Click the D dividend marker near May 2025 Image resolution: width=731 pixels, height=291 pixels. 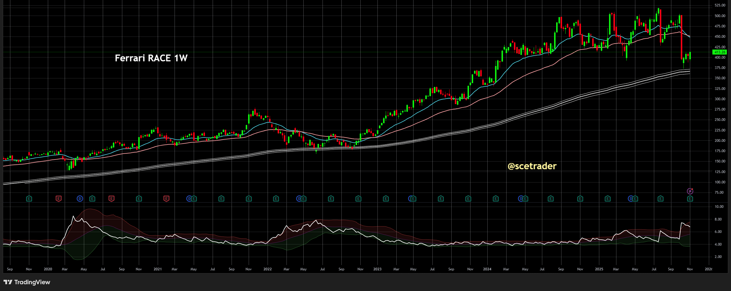(631, 199)
